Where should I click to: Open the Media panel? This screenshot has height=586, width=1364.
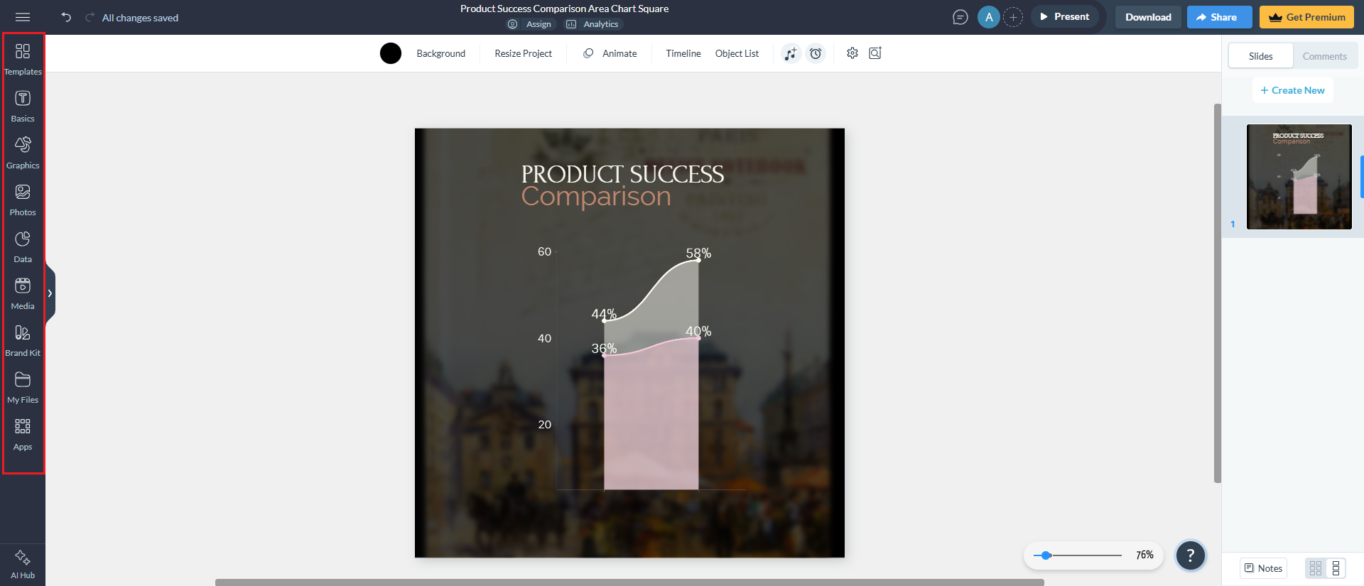(23, 293)
